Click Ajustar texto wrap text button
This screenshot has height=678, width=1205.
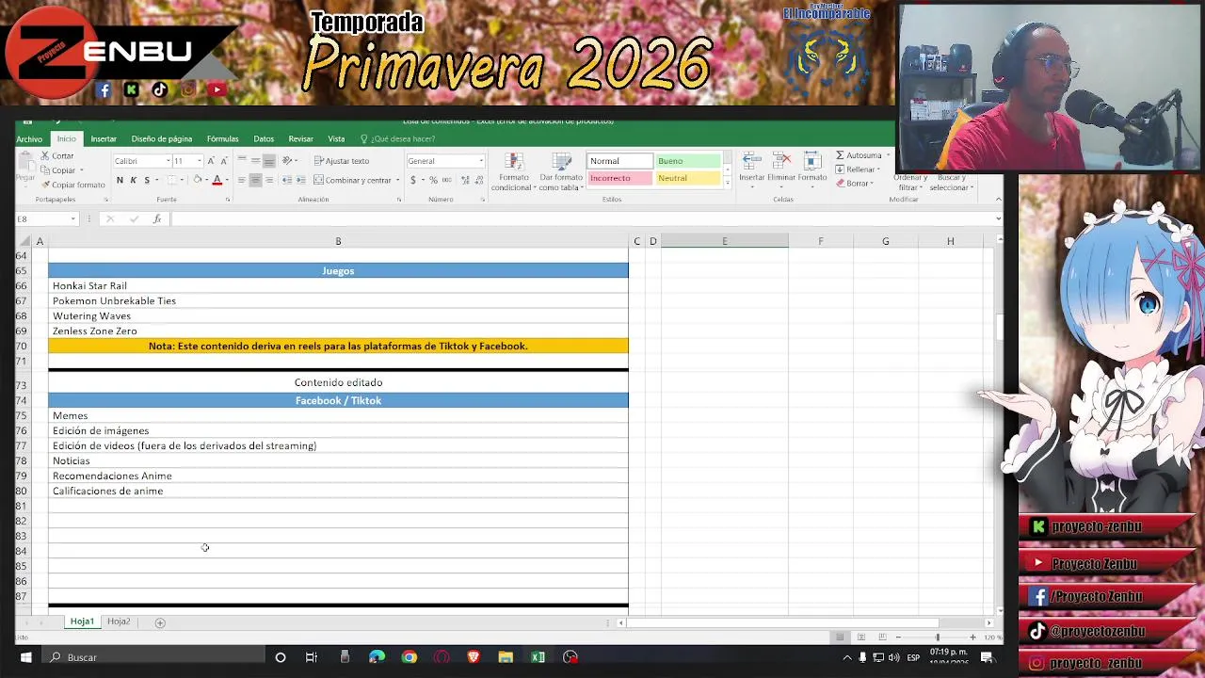342,161
